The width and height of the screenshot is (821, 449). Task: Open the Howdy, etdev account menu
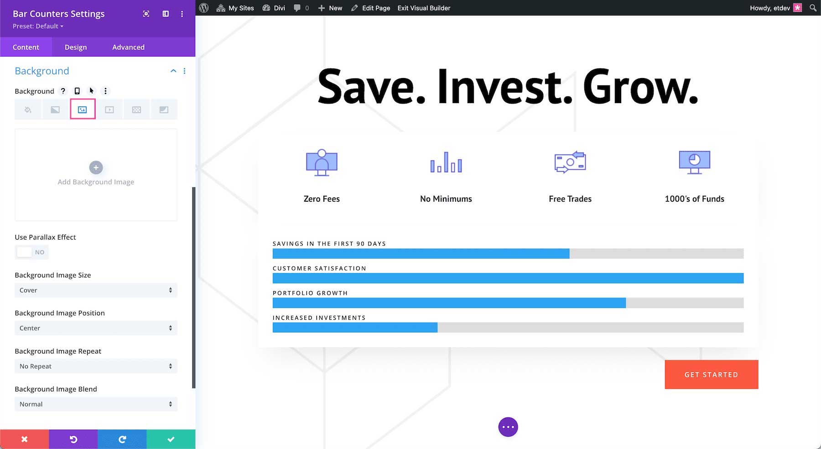[x=775, y=8]
